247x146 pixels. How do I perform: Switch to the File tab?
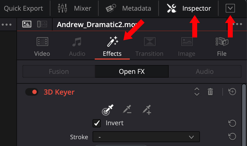222,46
